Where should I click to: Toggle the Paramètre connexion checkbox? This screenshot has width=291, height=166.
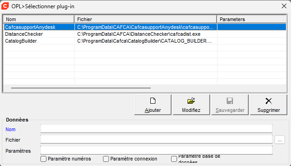tap(106, 159)
